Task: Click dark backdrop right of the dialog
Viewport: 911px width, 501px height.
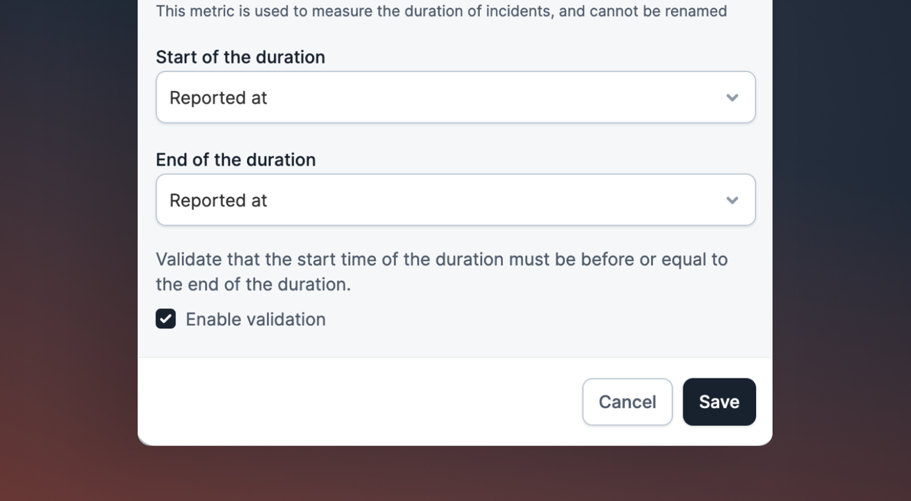Action: [x=843, y=228]
